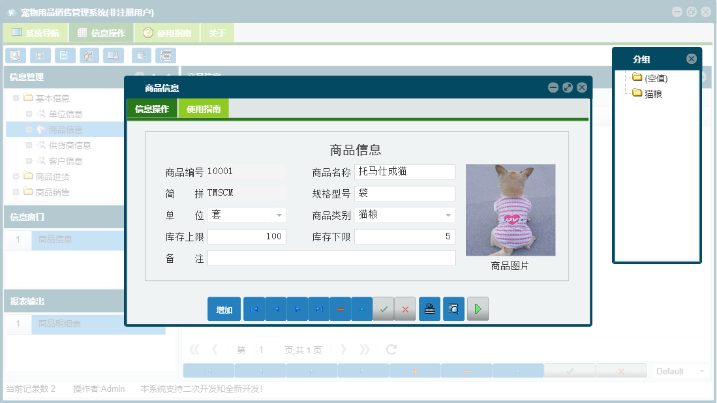
Task: Click the user management icon in the toolbar
Action: (89, 55)
